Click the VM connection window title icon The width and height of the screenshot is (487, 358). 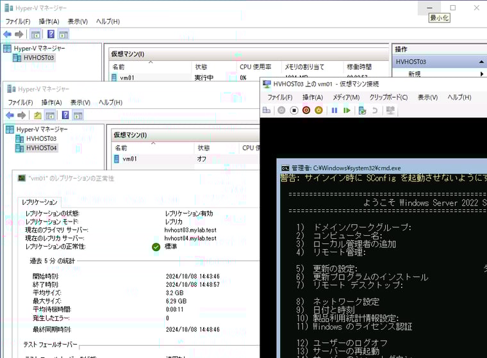coord(267,84)
